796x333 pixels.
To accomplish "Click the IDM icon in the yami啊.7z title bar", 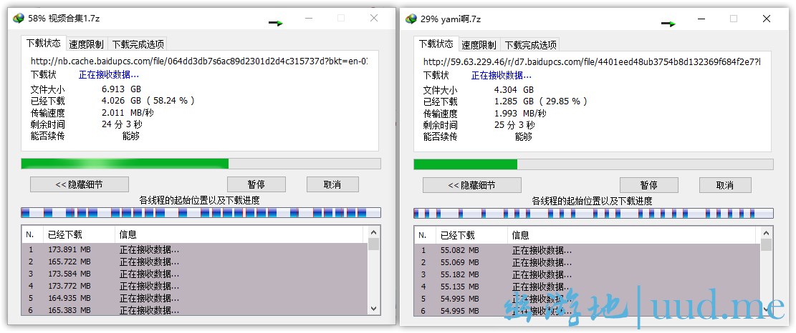I will [x=411, y=19].
